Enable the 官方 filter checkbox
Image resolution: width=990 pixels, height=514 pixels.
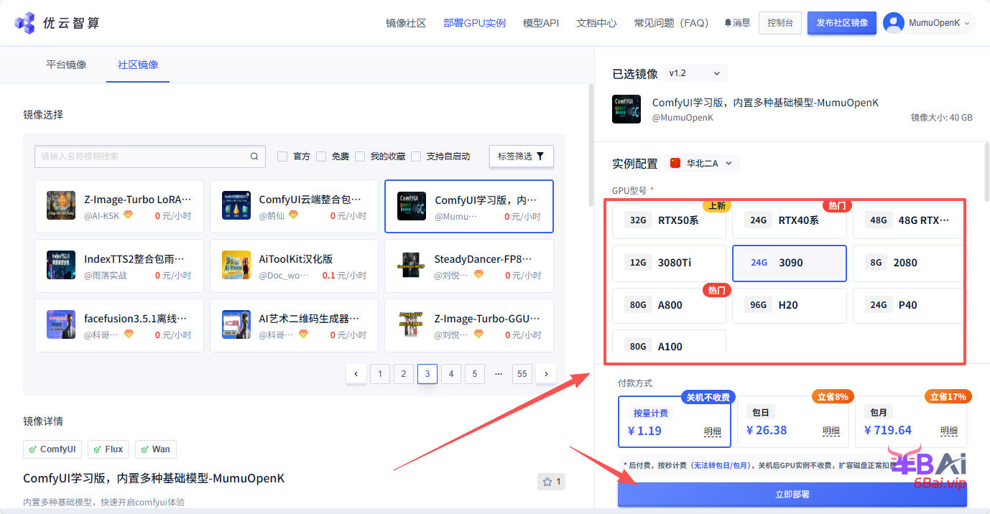[x=282, y=156]
